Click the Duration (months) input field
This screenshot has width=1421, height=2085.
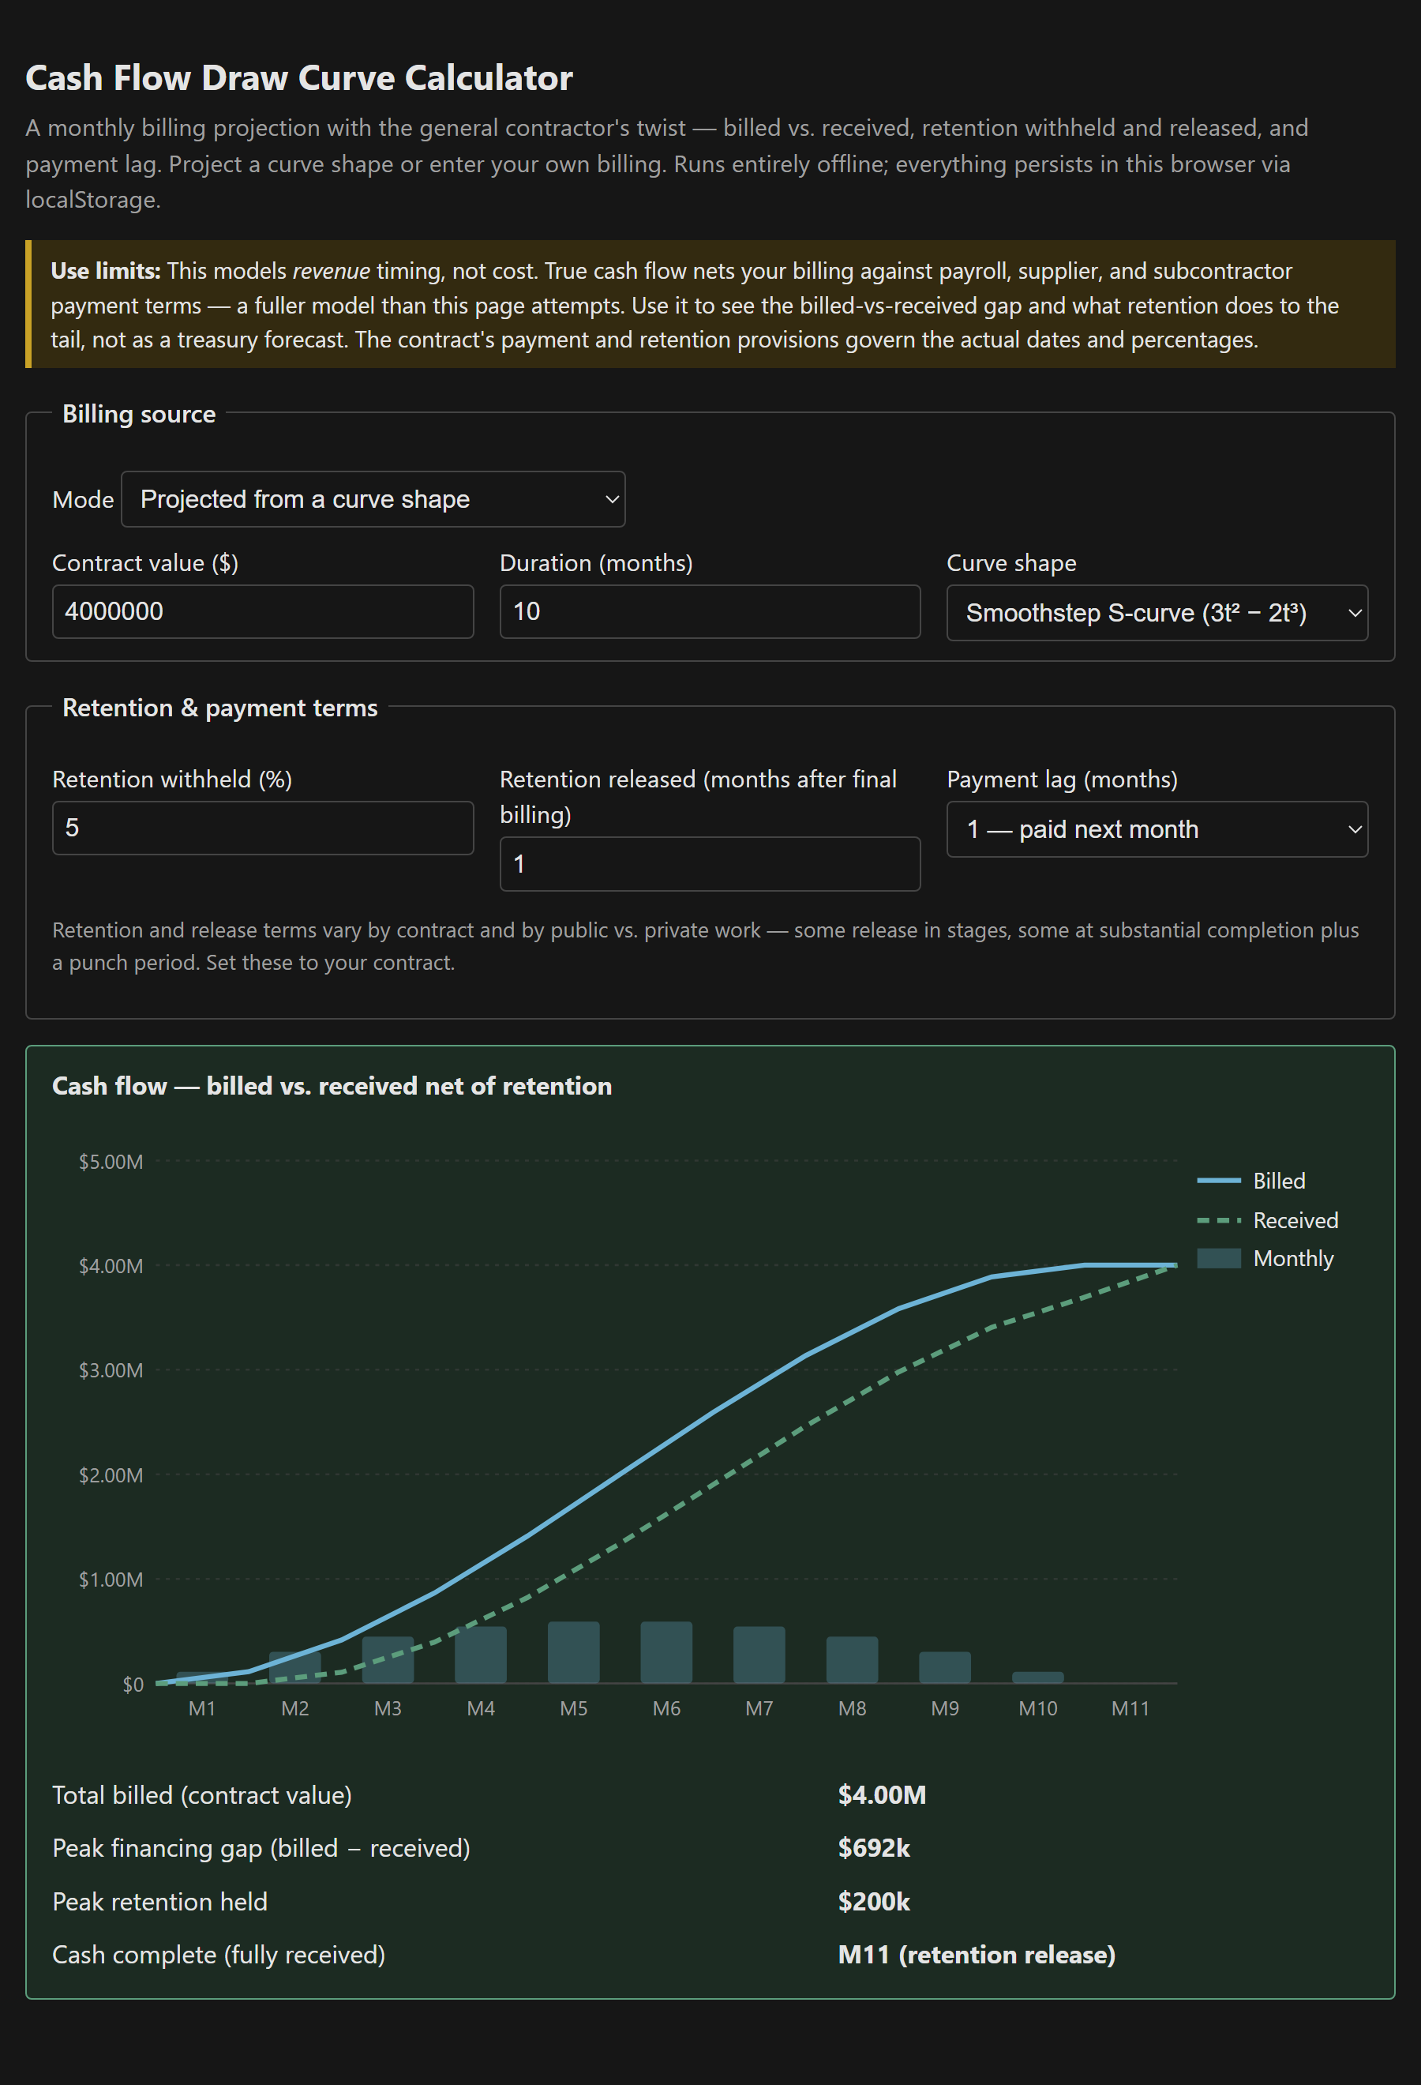pyautogui.click(x=710, y=612)
